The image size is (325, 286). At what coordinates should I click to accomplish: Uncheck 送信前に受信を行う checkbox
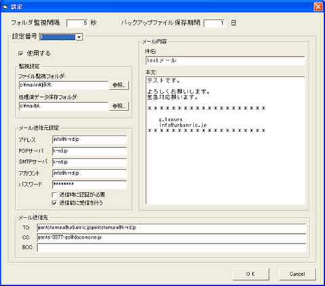tap(54, 203)
